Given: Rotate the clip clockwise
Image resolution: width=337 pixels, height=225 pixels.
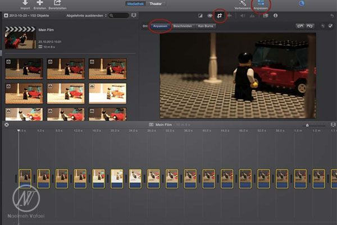Looking at the screenshot, I should coord(309,26).
